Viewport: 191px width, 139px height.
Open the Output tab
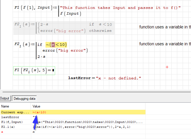(x=5, y=99)
